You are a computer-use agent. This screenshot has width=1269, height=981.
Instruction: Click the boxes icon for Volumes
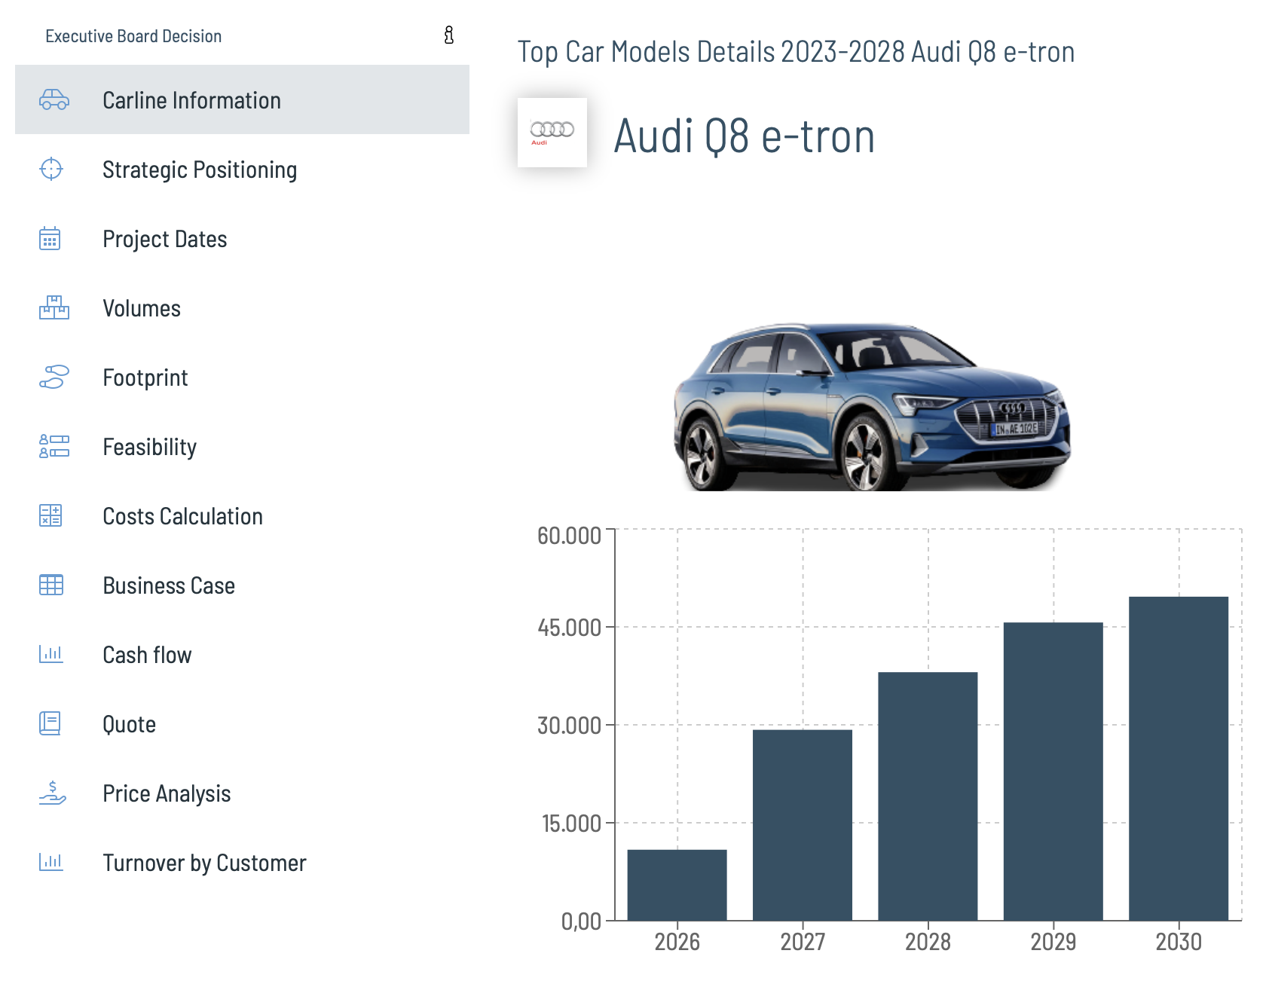coord(54,307)
